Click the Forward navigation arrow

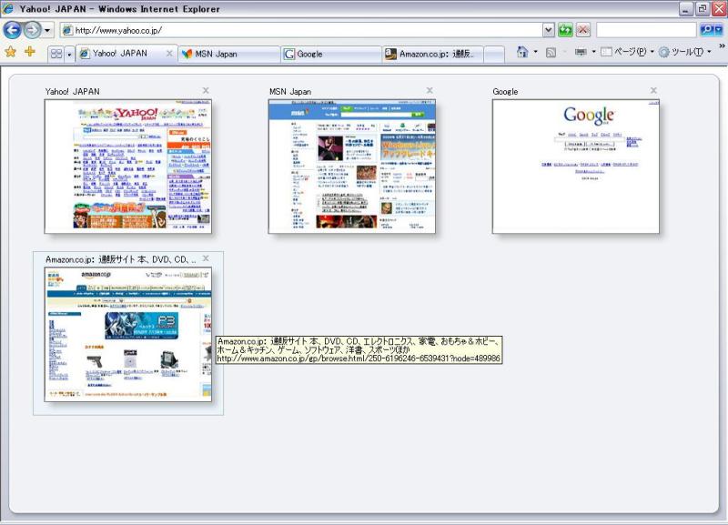pos(32,30)
